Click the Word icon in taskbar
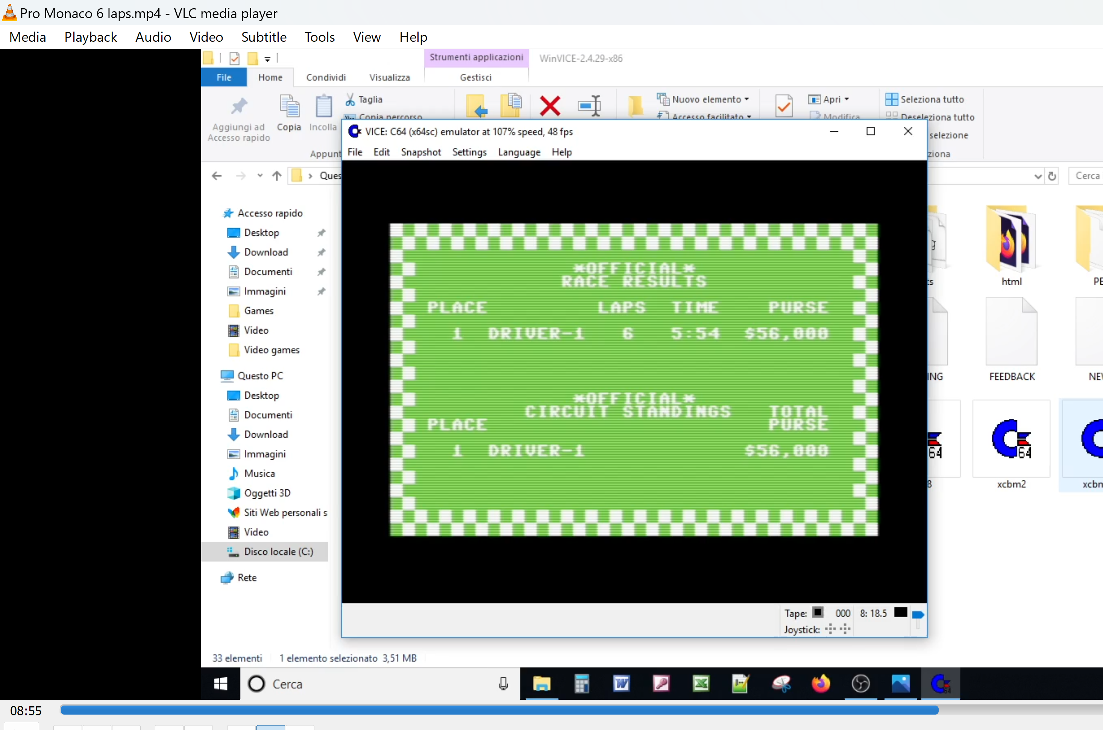Screen dimensions: 1103x730 point(621,683)
